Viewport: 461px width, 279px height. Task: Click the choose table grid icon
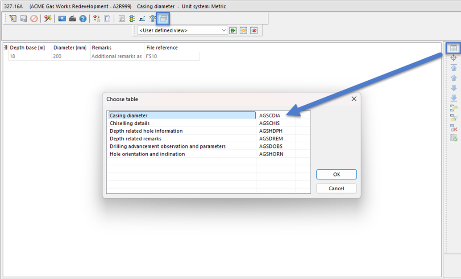(453, 48)
